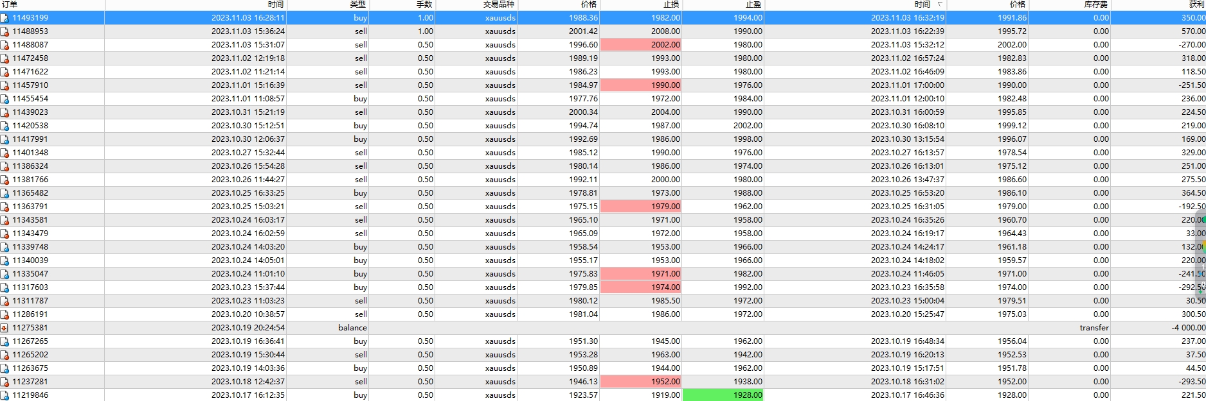Click the close time 2023.10.20 15:25:47

pos(908,314)
